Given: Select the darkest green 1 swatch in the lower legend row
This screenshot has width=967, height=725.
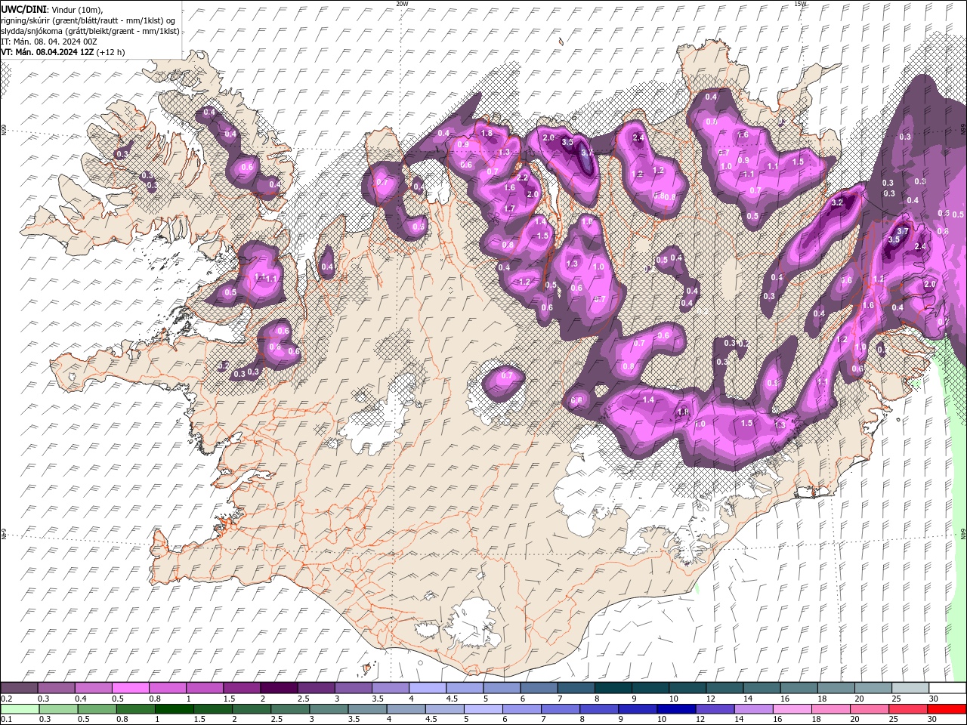Looking at the screenshot, I should 175,709.
